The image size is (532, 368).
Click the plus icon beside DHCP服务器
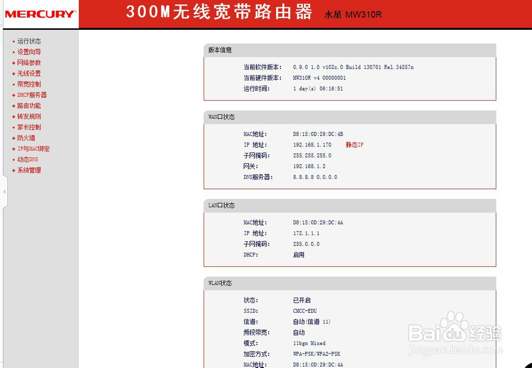tap(13, 95)
